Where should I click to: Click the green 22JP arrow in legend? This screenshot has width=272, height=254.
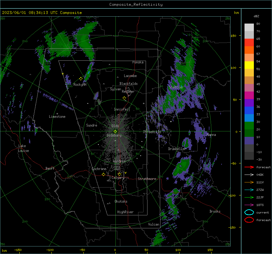(x=249, y=197)
